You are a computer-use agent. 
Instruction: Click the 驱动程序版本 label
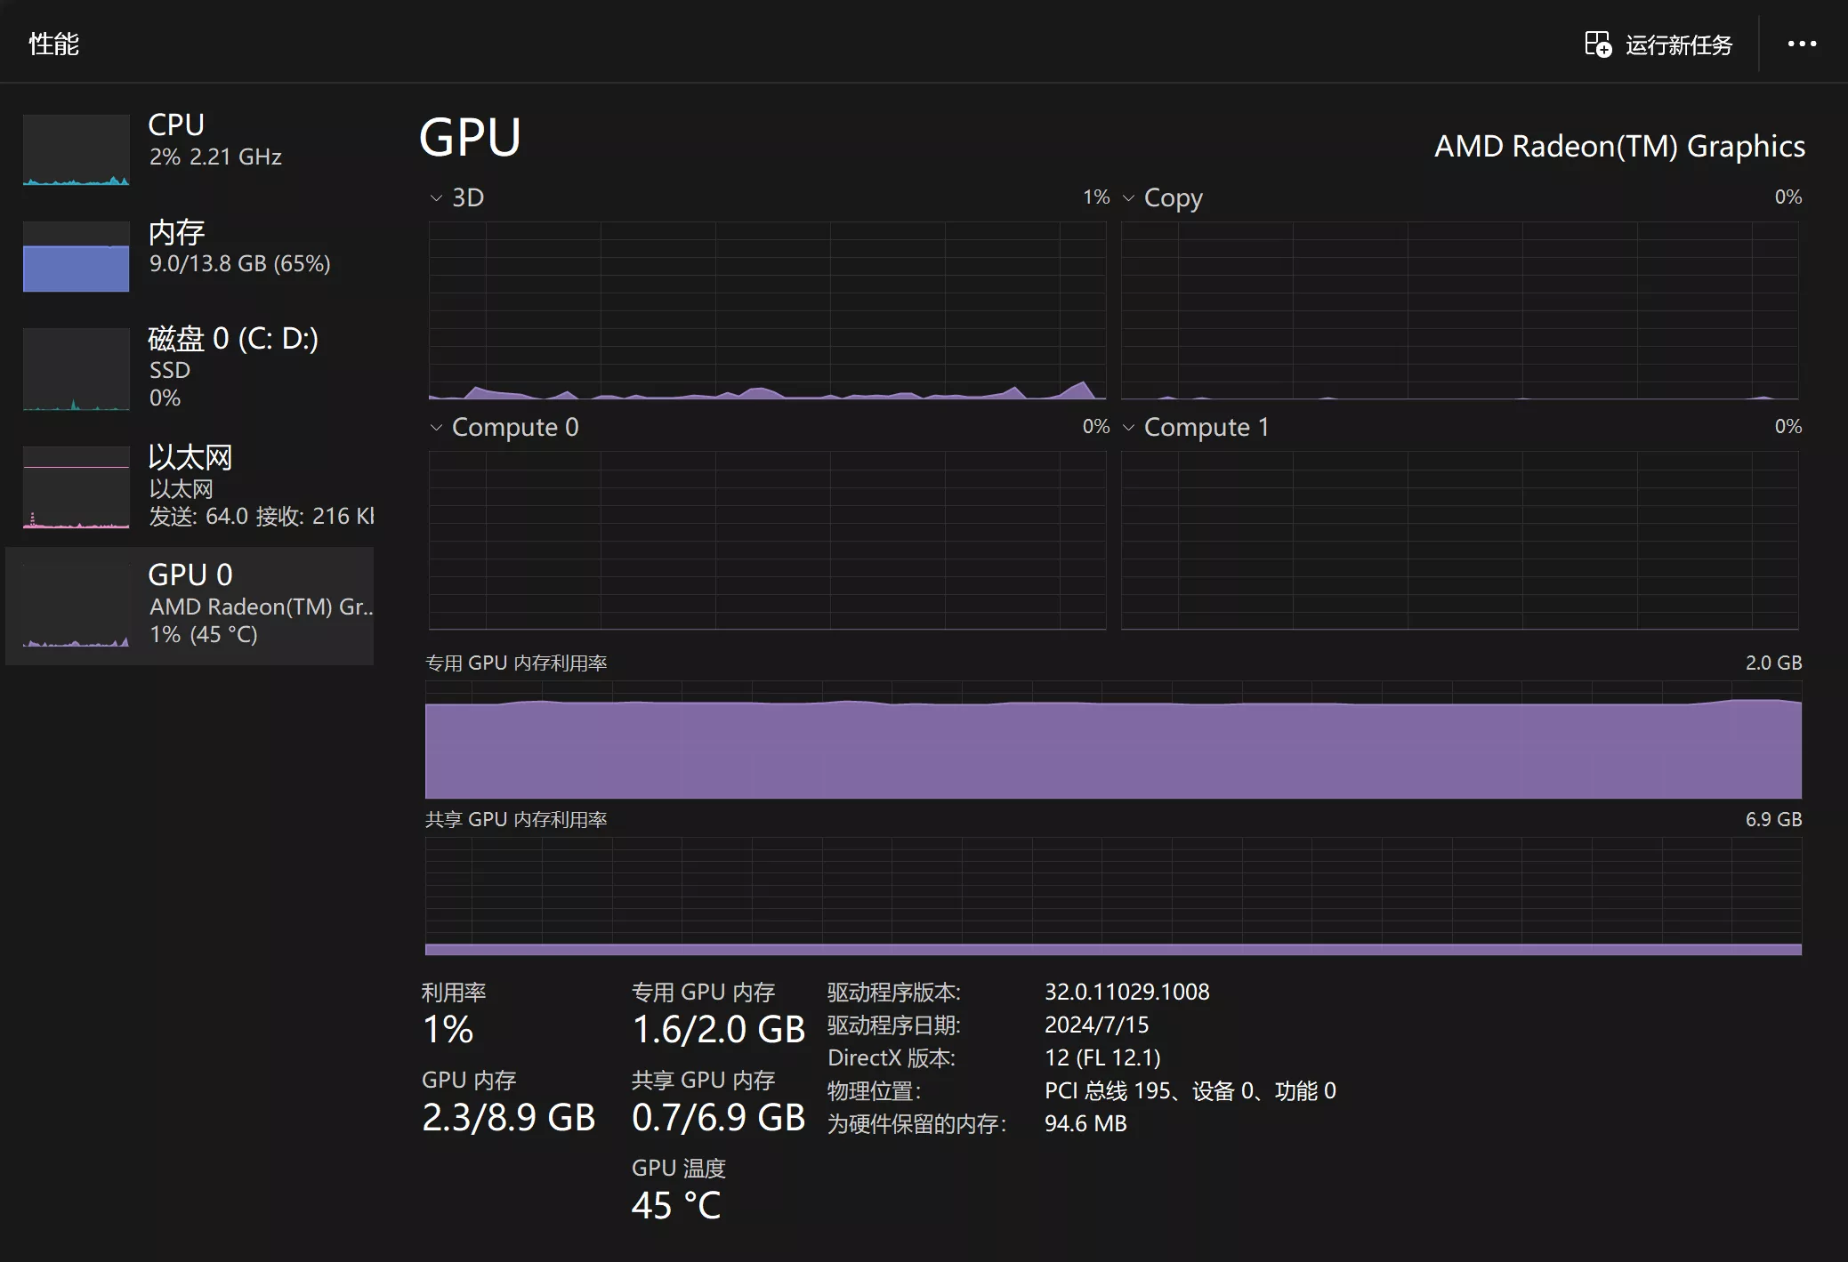tap(893, 992)
